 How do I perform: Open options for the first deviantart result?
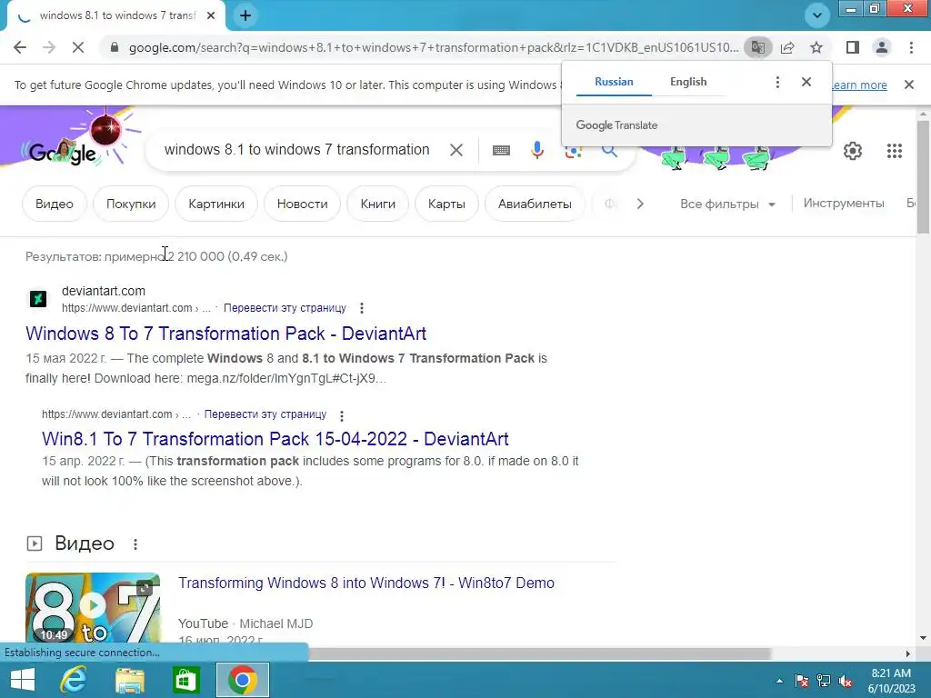click(362, 308)
